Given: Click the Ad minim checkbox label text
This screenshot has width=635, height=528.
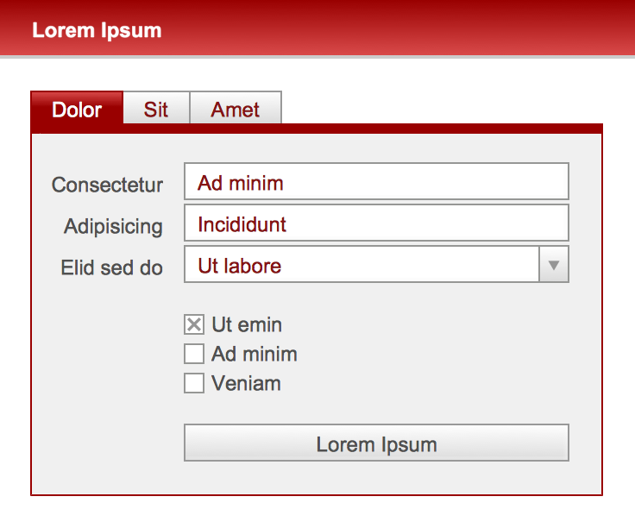Looking at the screenshot, I should pos(255,354).
